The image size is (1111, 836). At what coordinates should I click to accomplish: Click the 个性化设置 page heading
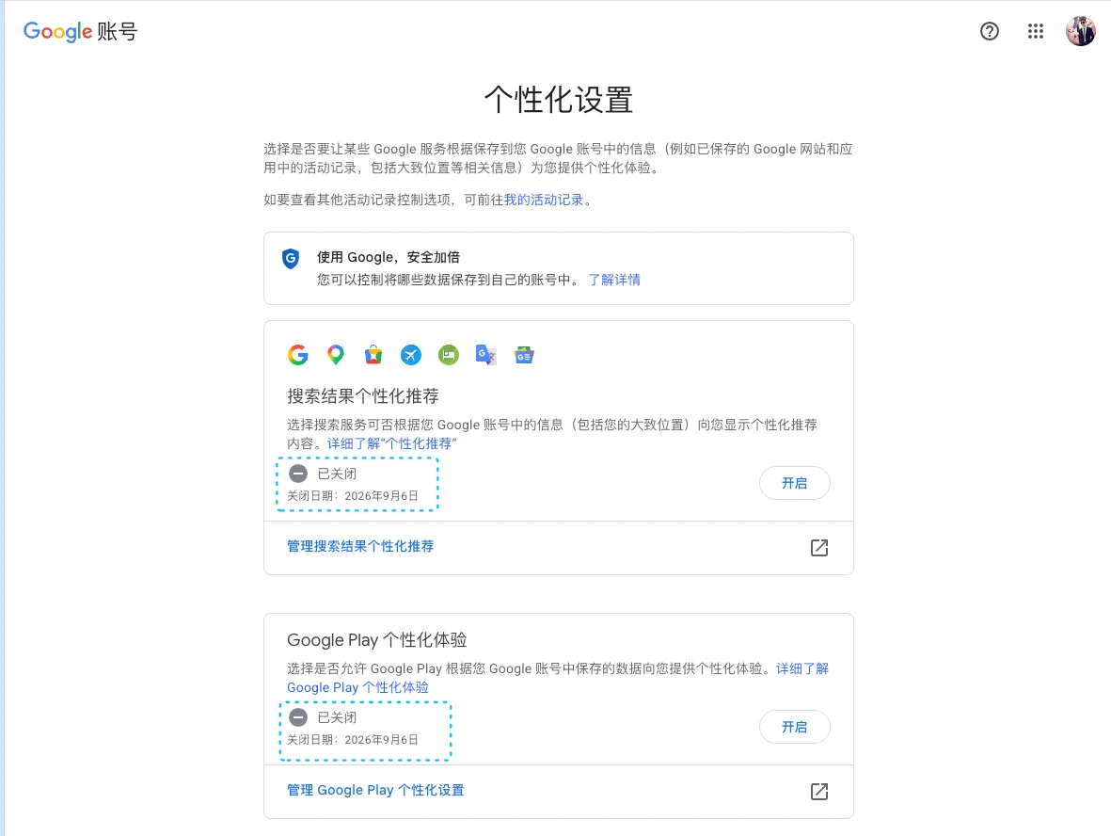pyautogui.click(x=559, y=99)
